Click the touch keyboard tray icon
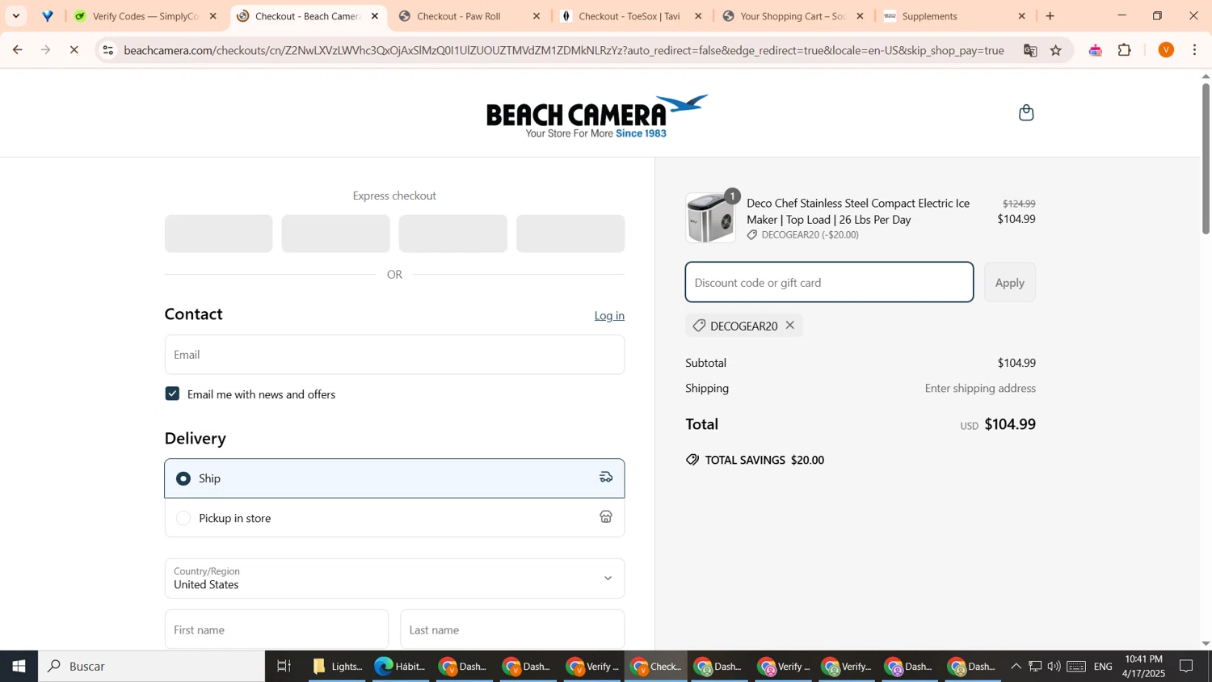 (1075, 667)
